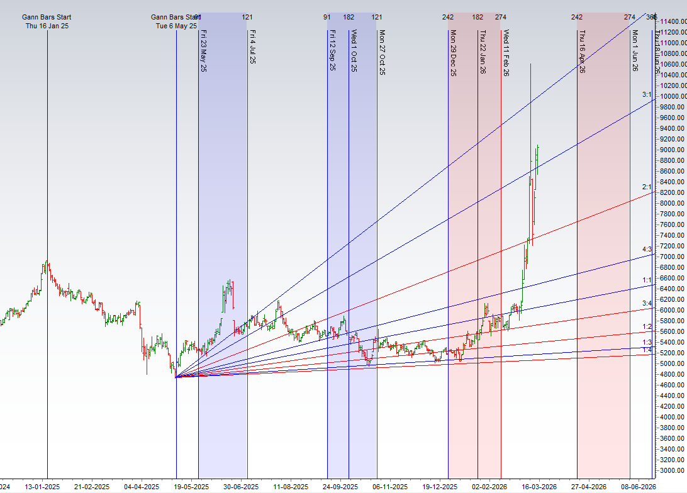687x493 pixels.
Task: Click the 91 count above Fri 23 May
Action: 197,17
